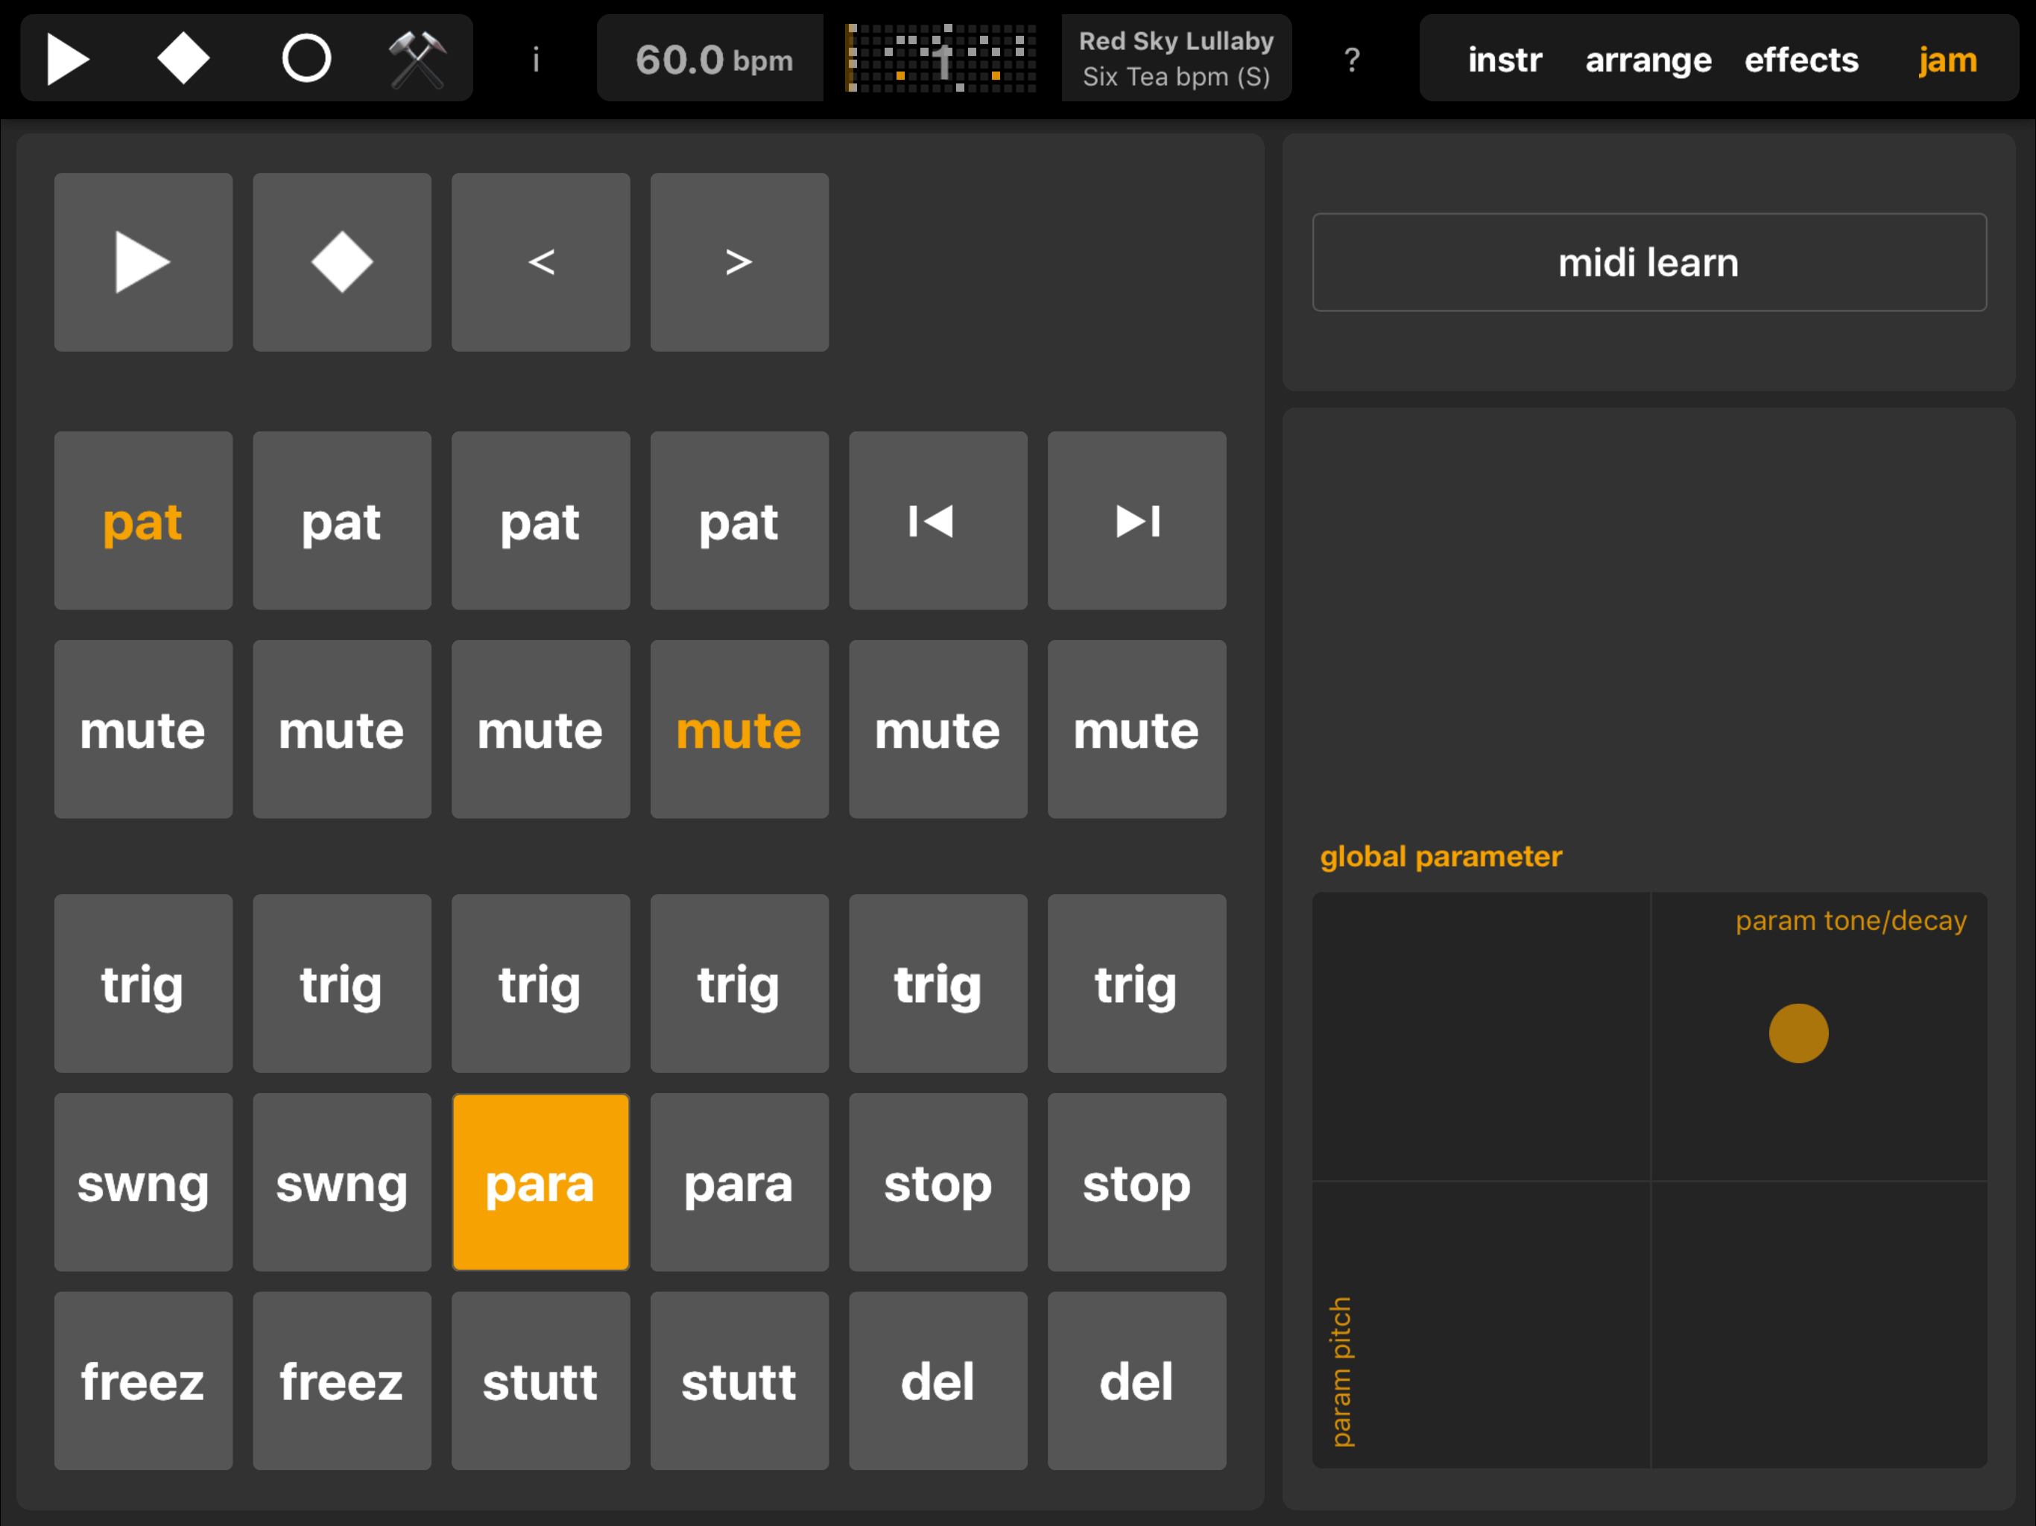The height and width of the screenshot is (1526, 2036).
Task: Tap the '<' pad
Action: (x=541, y=262)
